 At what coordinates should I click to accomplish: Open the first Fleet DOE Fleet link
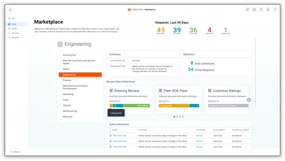[119, 135]
